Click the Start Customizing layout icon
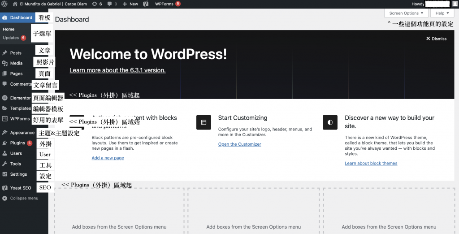The width and height of the screenshot is (459, 234). [x=204, y=122]
